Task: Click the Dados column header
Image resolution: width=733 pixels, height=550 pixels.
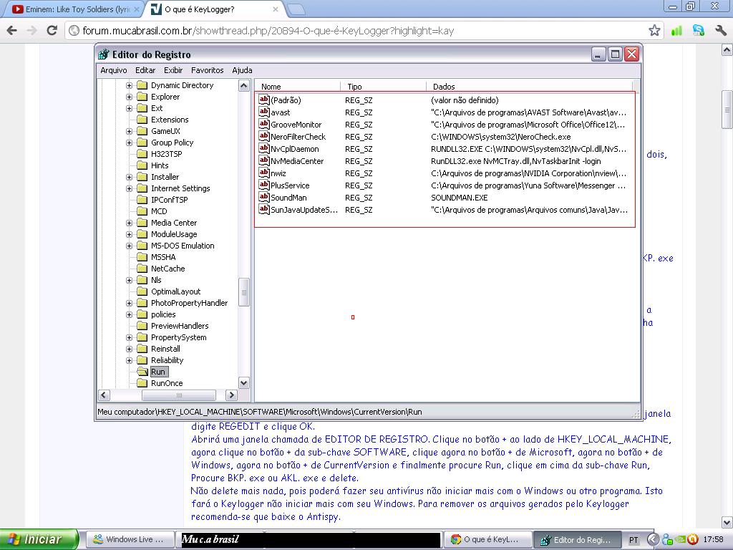Action: (444, 87)
